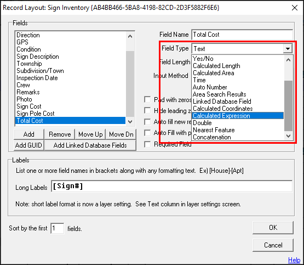Image resolution: width=304 pixels, height=265 pixels.
Task: Choose Auto Number field type
Action: pos(238,87)
